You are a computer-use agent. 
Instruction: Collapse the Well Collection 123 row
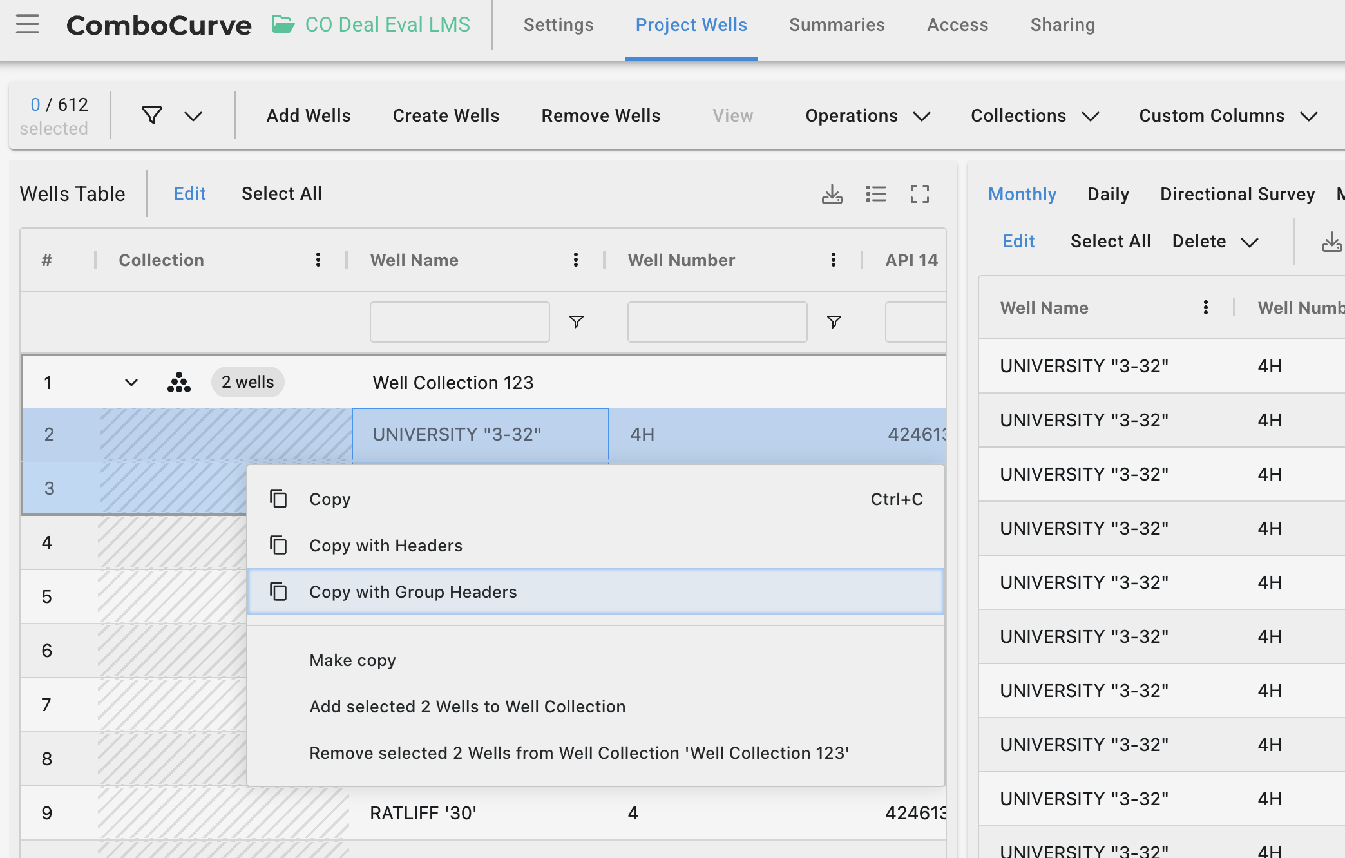131,383
